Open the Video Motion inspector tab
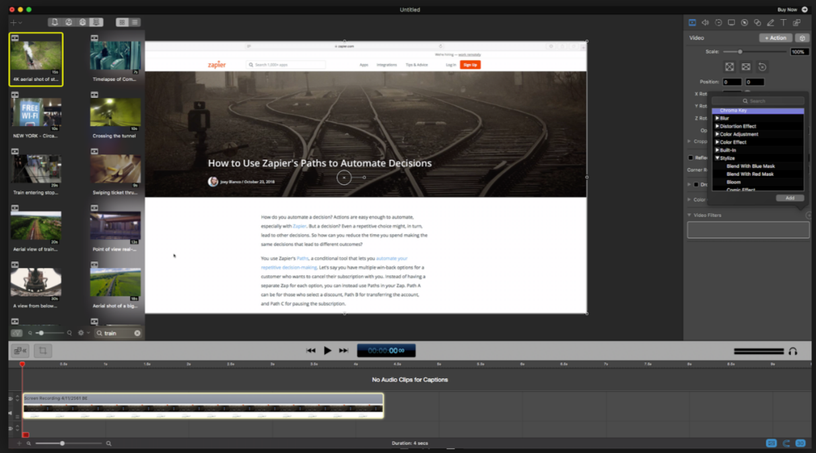The height and width of the screenshot is (453, 816). (x=718, y=22)
